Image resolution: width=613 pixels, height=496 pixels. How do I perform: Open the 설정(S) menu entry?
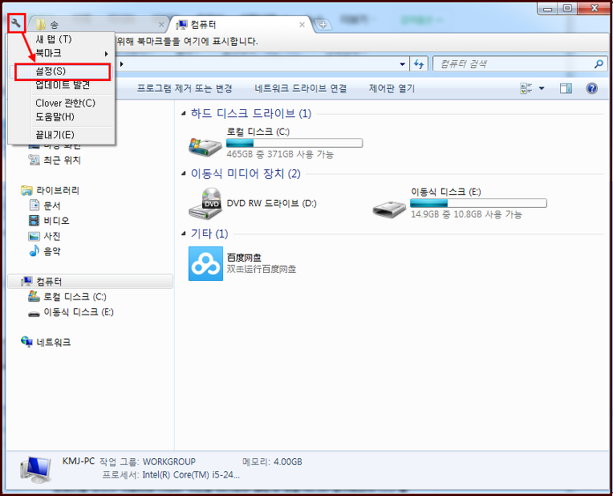tap(50, 72)
